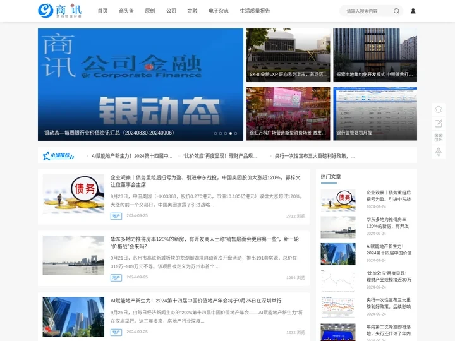Viewport: 455px width, 341px height.
Task: Open hot article 企业观察 债务重组后 in sidebar
Action: (x=389, y=196)
